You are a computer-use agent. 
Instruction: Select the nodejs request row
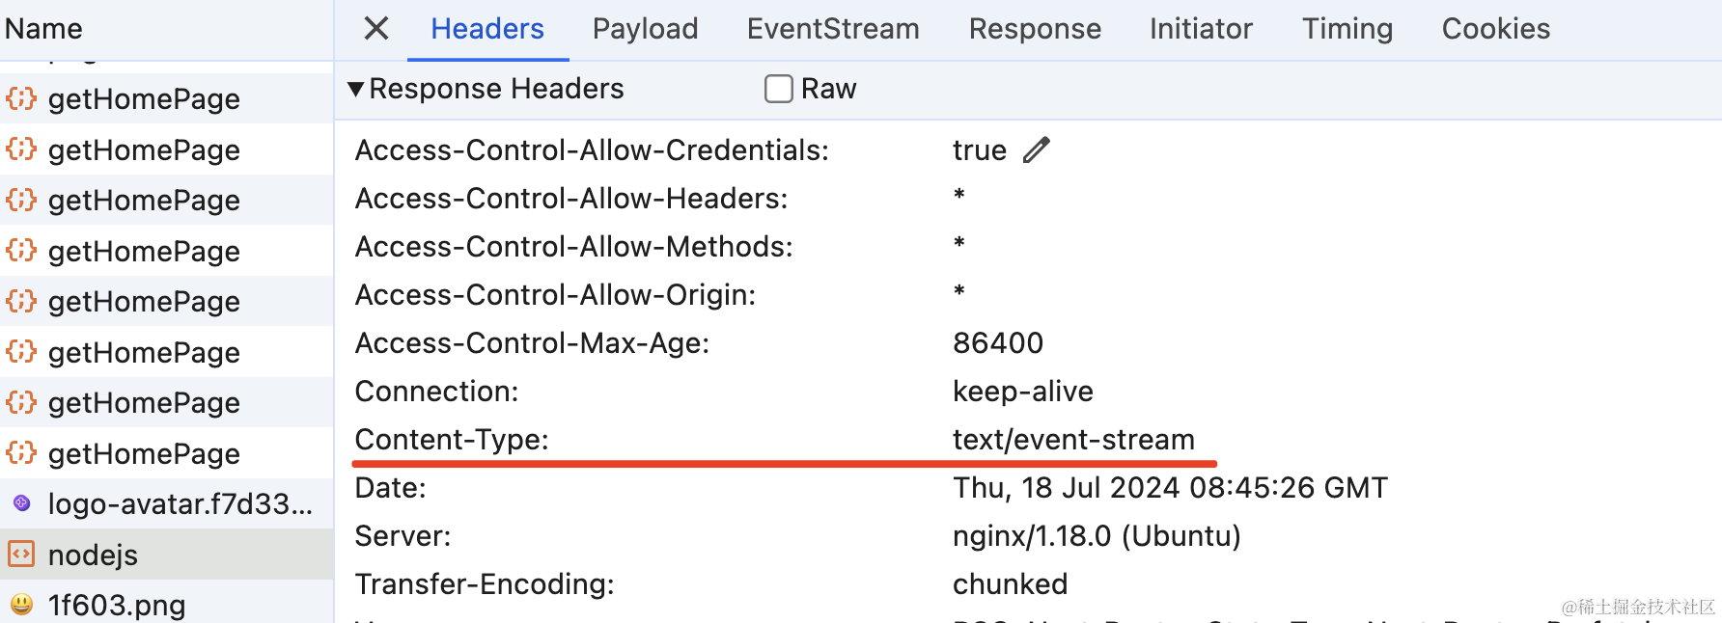(167, 555)
